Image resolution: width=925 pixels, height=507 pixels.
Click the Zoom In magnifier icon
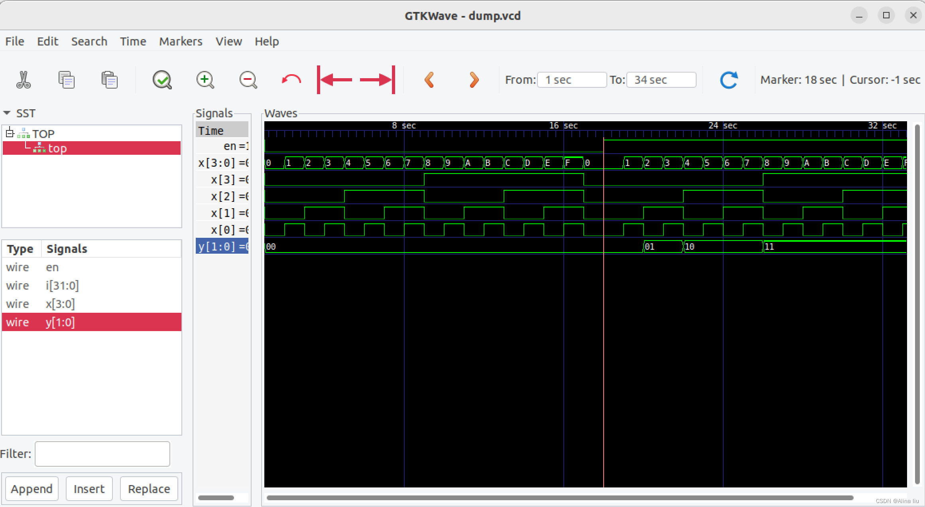205,80
